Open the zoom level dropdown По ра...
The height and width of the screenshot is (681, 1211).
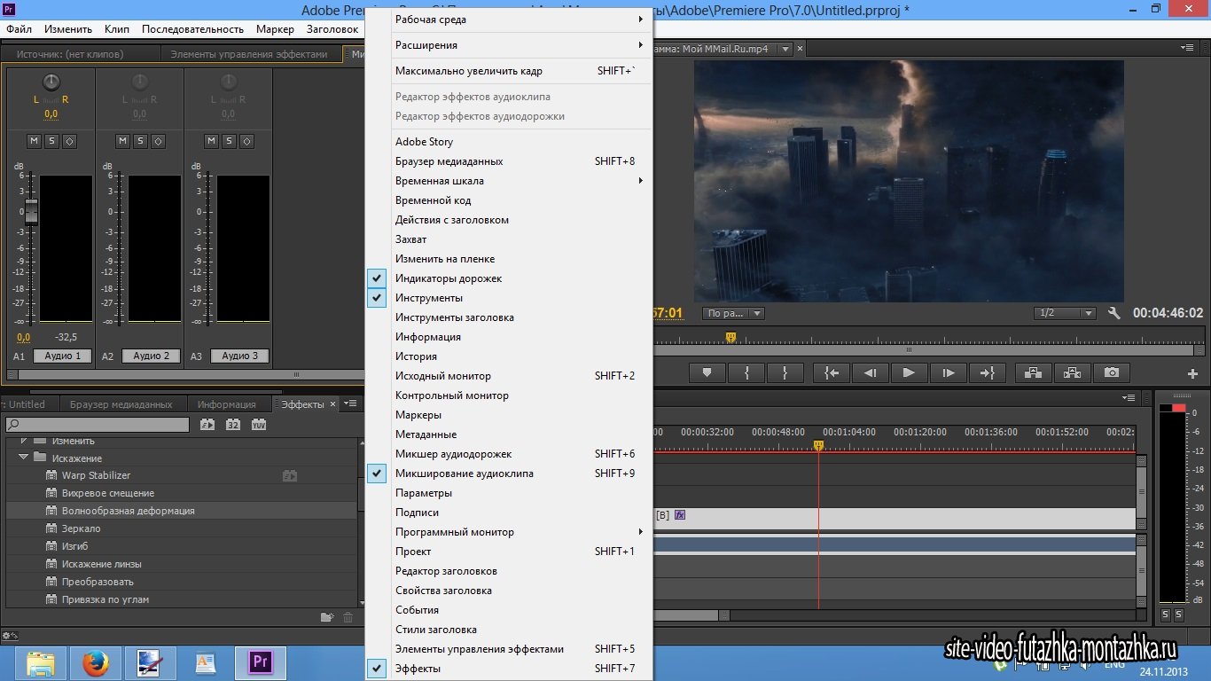(733, 313)
